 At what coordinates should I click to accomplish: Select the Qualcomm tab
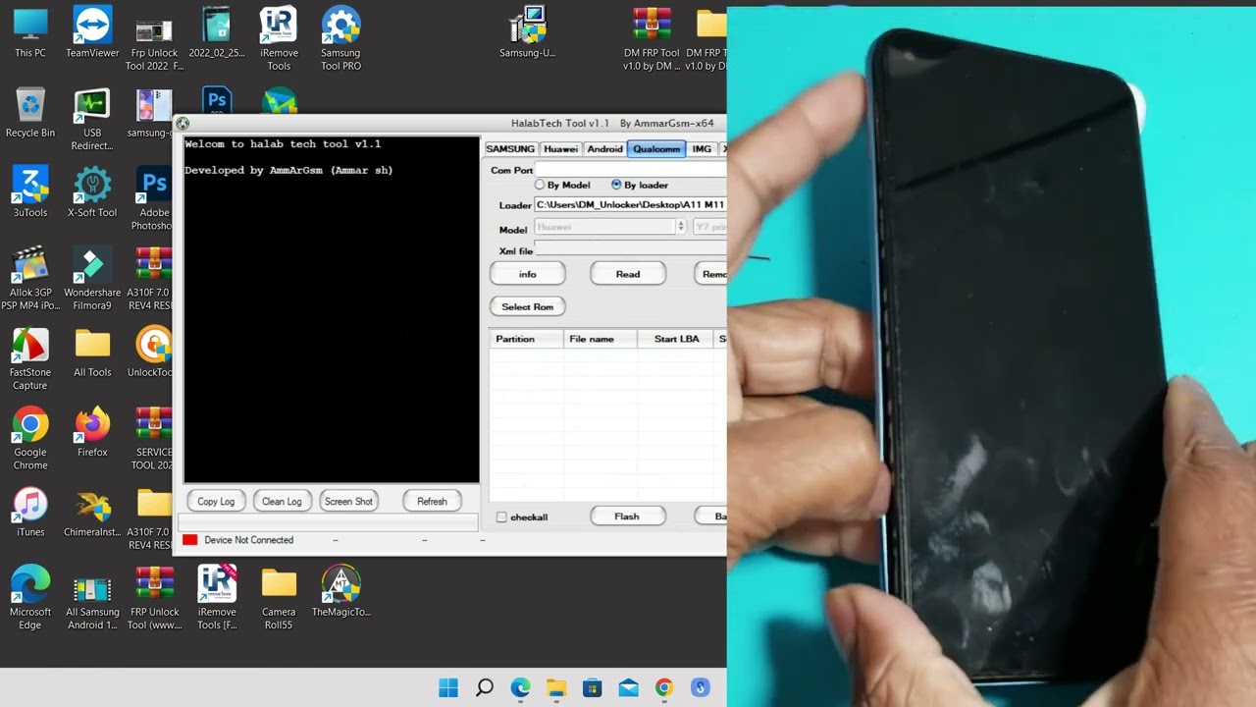pos(656,149)
